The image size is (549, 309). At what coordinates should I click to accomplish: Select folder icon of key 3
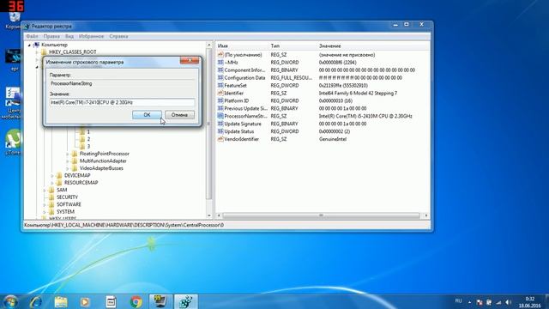pyautogui.click(x=82, y=146)
